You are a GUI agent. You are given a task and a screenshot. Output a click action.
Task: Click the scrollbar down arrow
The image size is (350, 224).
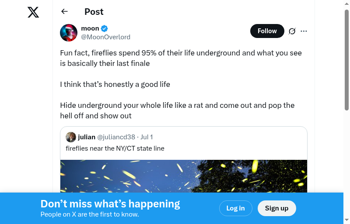point(347,220)
